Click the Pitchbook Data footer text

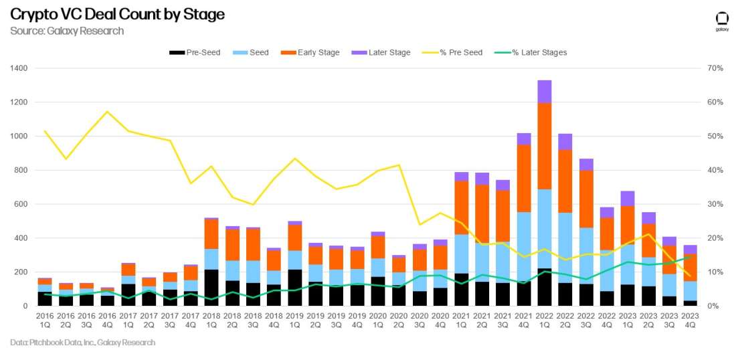(x=82, y=342)
